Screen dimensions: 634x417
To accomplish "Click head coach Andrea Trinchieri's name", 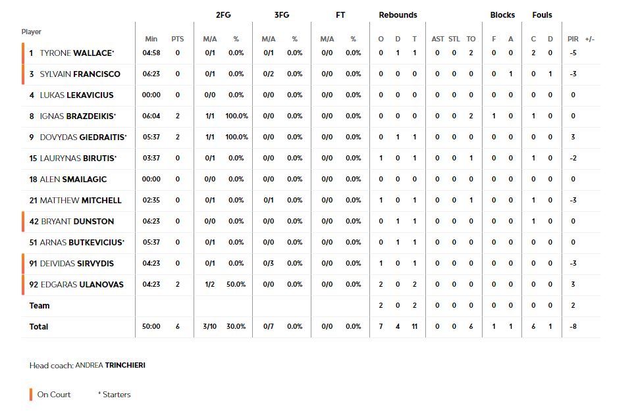I will point(110,365).
